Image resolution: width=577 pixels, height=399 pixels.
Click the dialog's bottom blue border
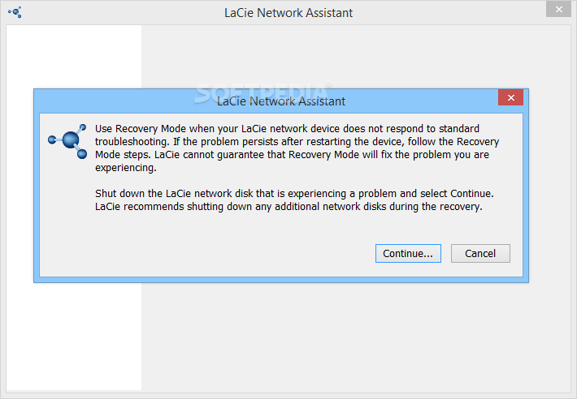[x=281, y=280]
